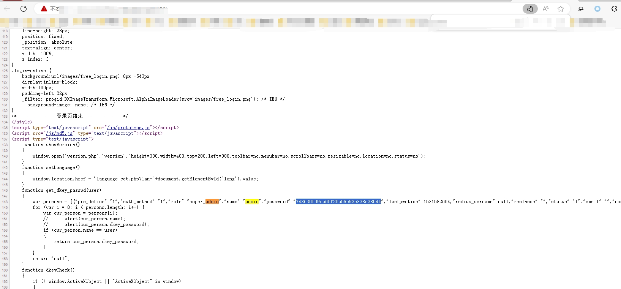Click the browser back arrow
621x289 pixels.
7,8
